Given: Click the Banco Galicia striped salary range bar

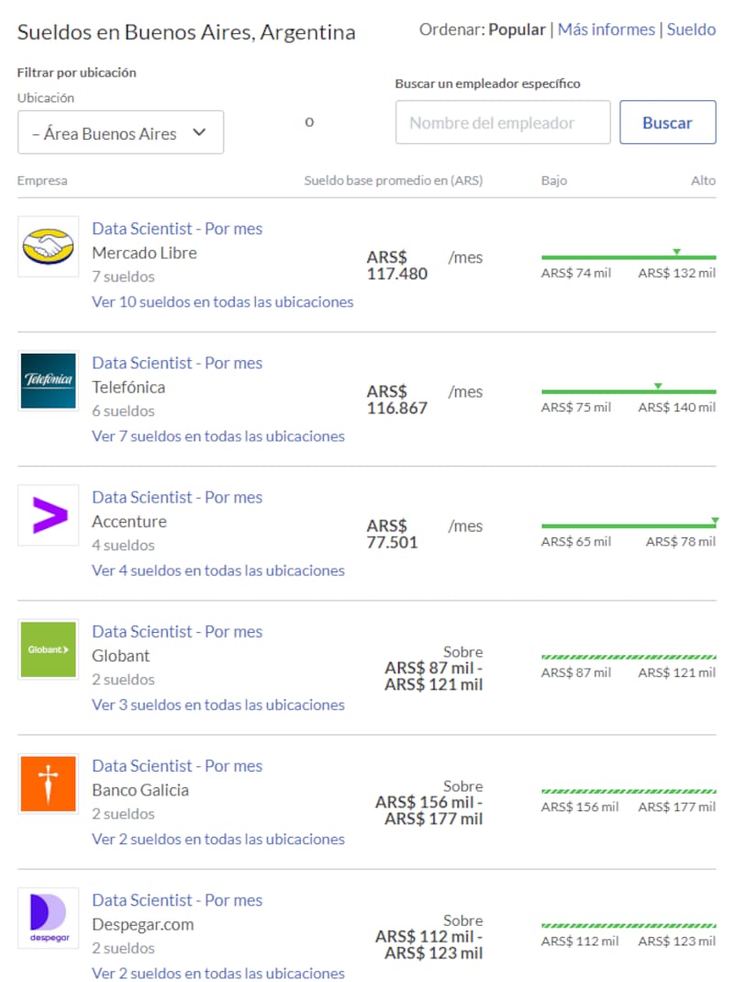Looking at the screenshot, I should (628, 791).
